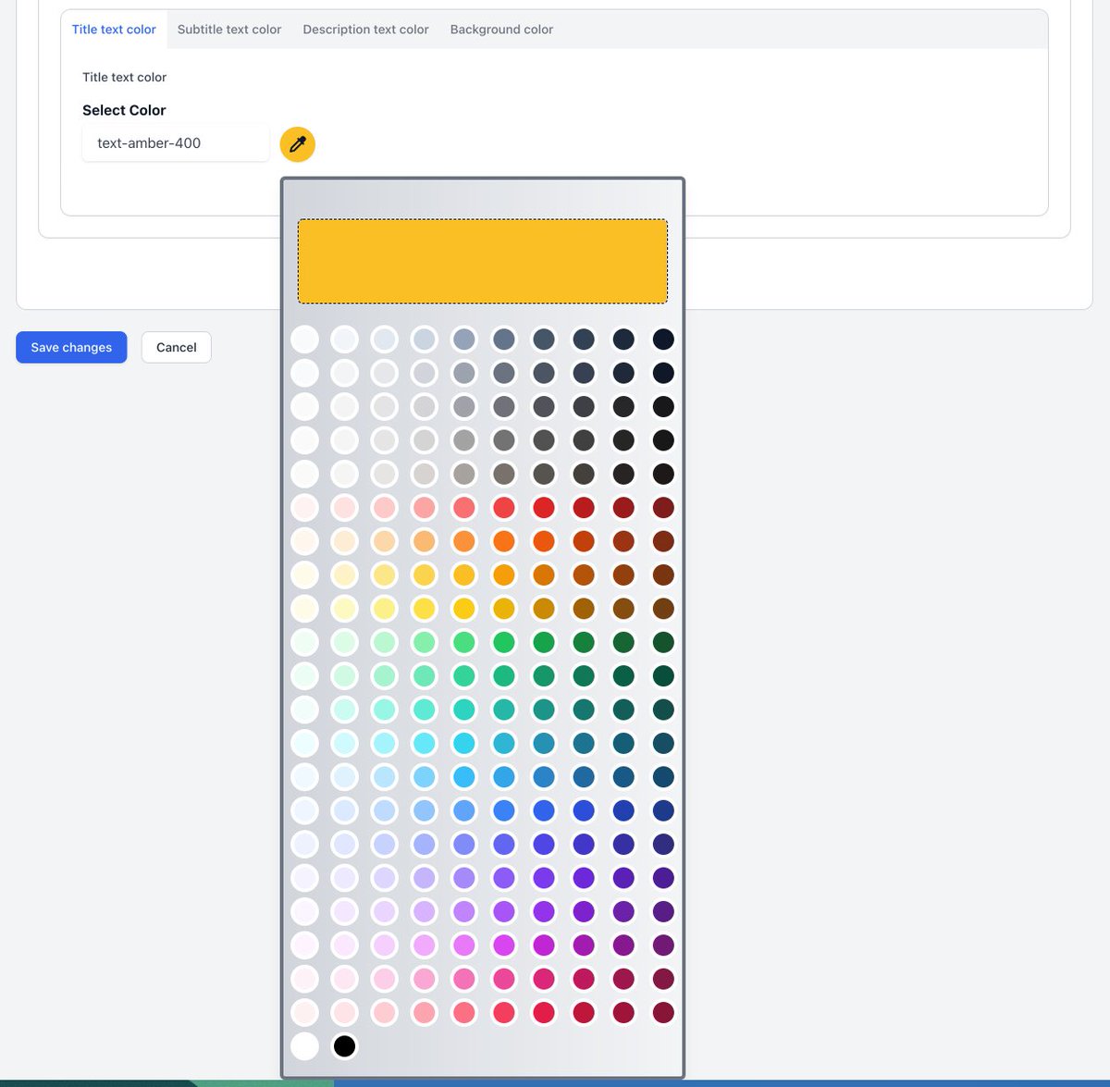Click the eyedropper color picker icon
Viewport: 1110px width, 1087px height.
click(x=298, y=144)
